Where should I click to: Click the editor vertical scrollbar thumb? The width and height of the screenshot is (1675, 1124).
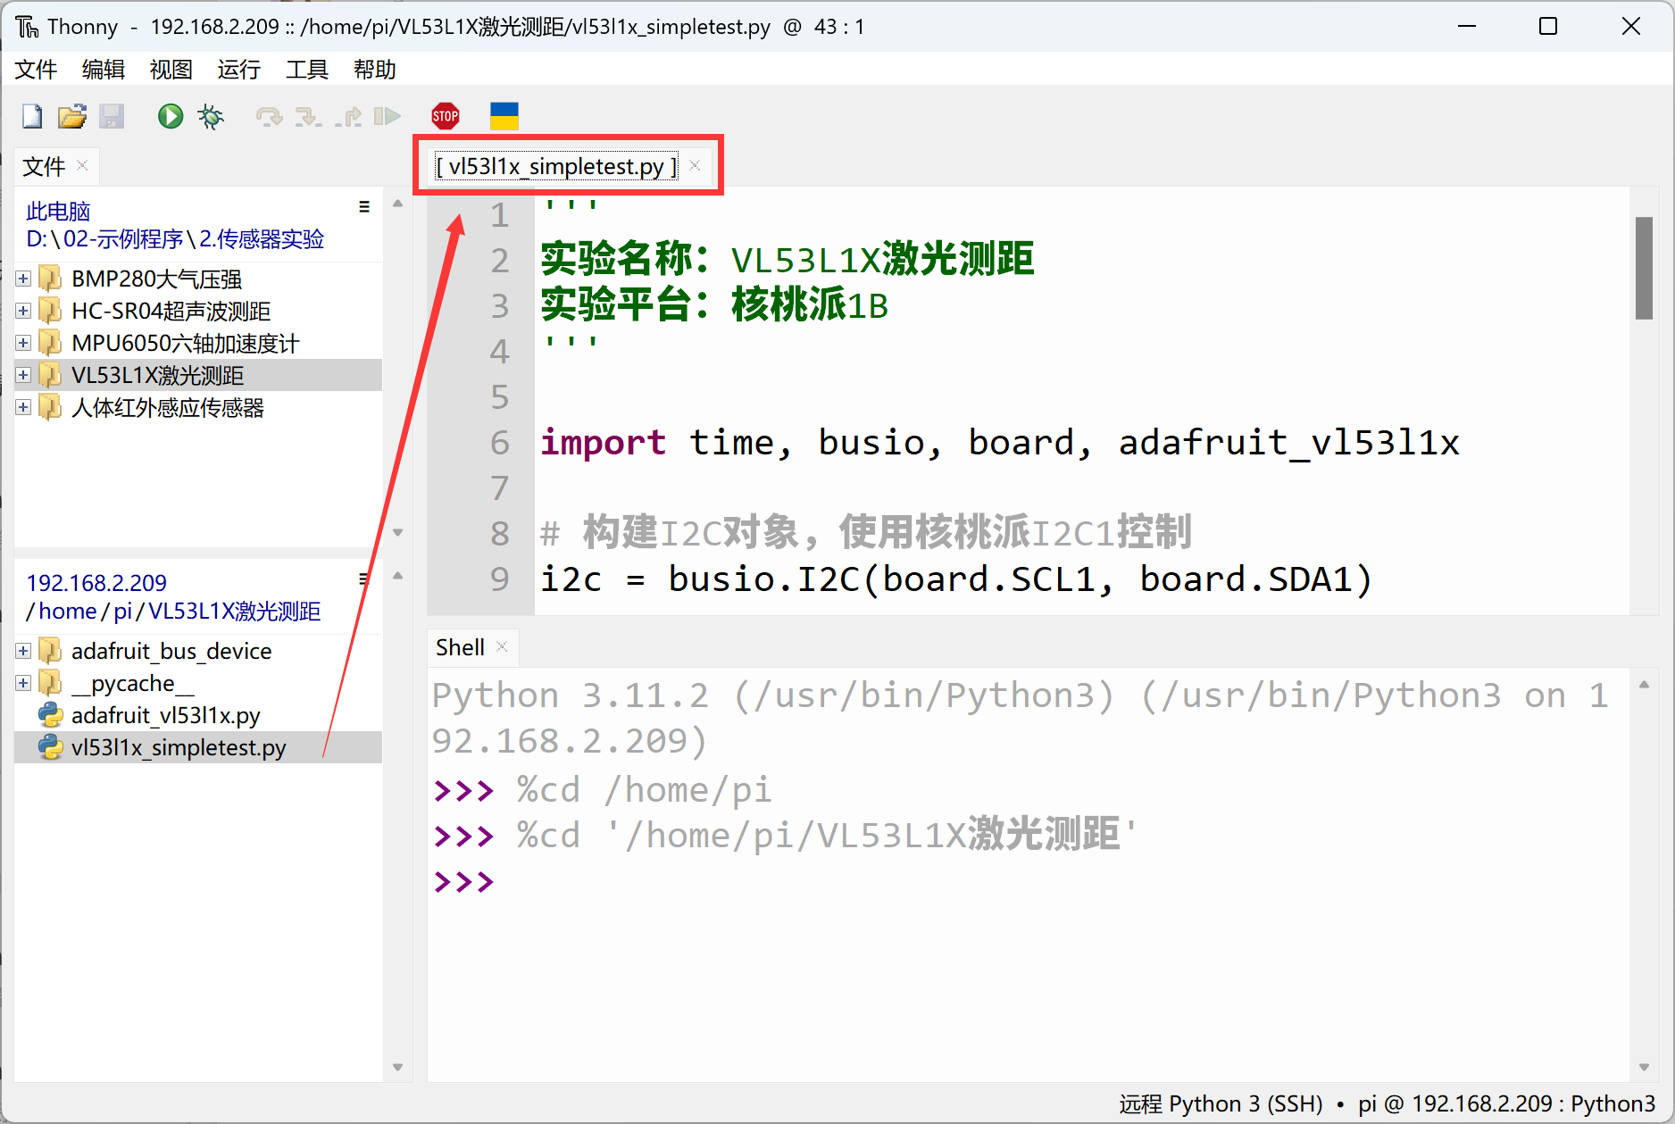click(1644, 268)
